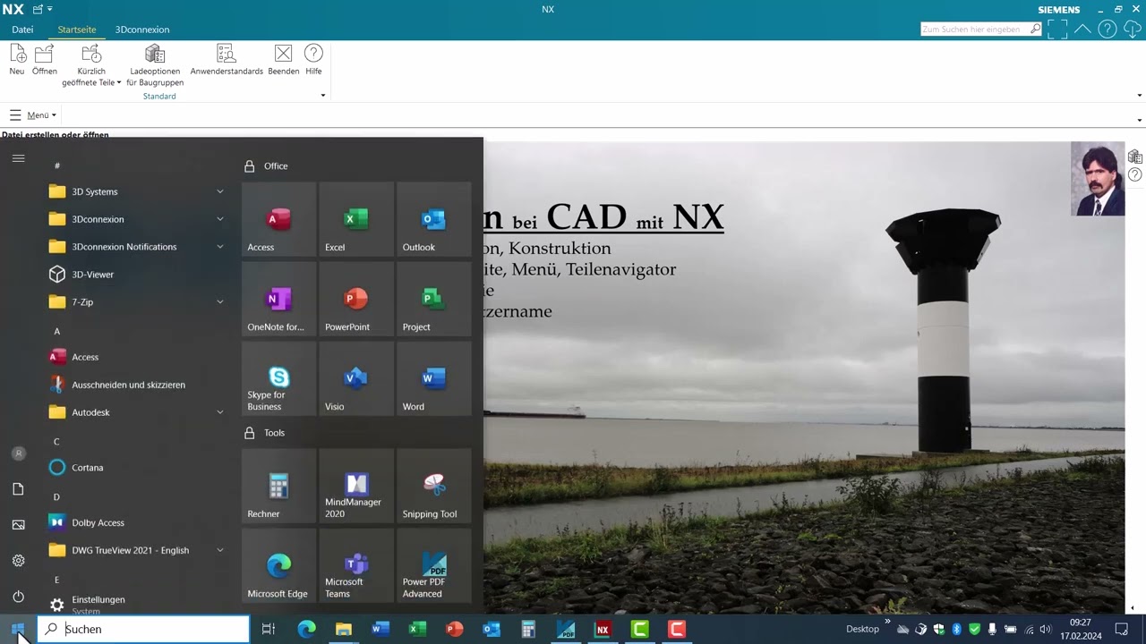The width and height of the screenshot is (1146, 644).
Task: Expand DWG TrueView 2021 - English folder
Action: (137, 550)
